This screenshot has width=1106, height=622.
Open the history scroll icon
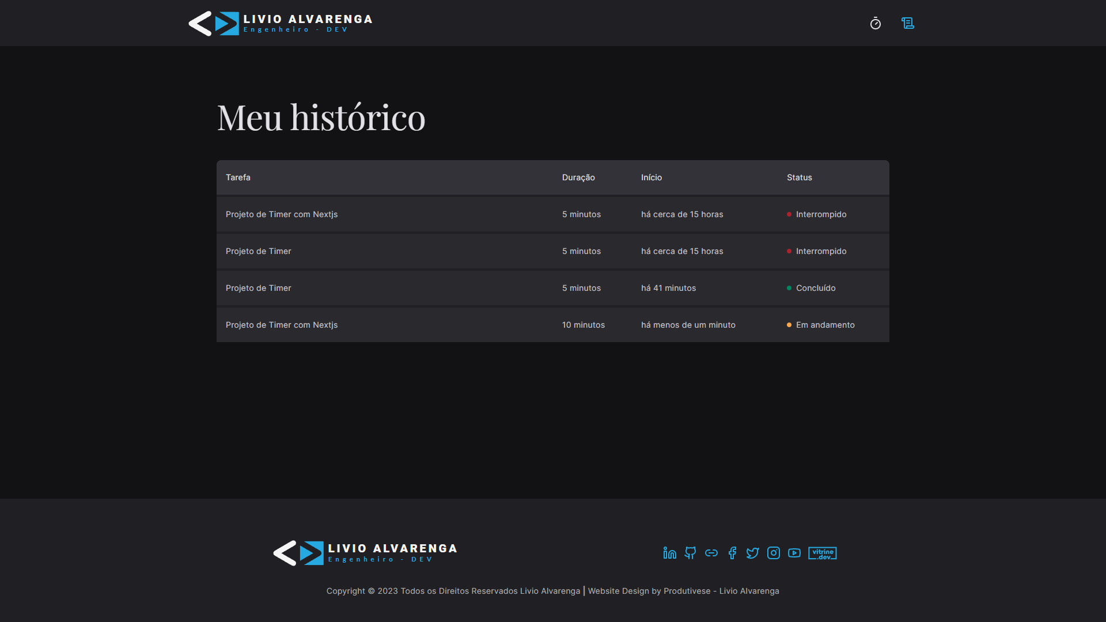(908, 23)
